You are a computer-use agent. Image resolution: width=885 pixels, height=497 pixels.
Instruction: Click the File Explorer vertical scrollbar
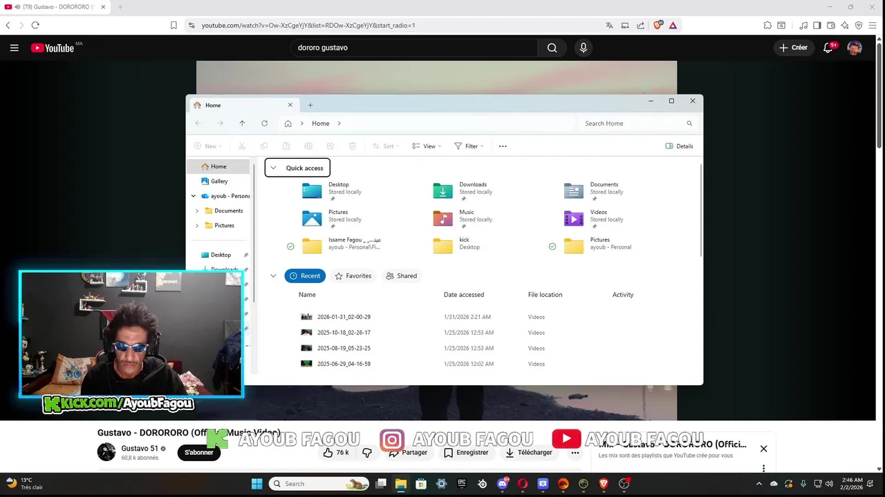coord(701,211)
